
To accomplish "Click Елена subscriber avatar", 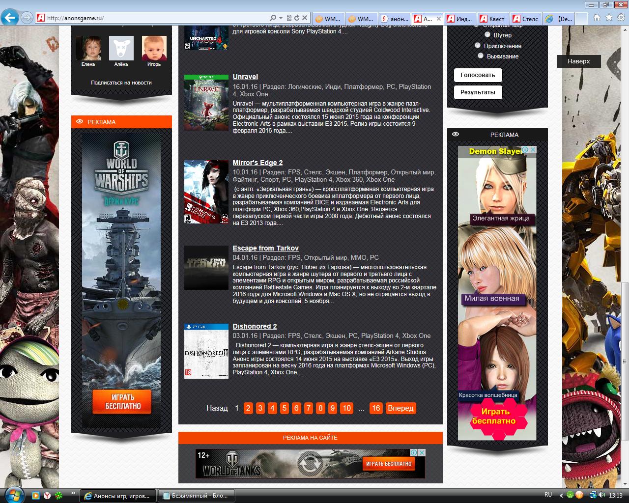I will 88,48.
